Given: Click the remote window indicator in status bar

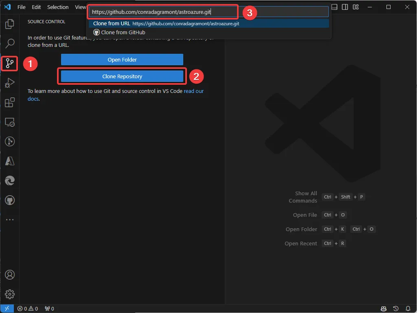Looking at the screenshot, I should coord(7,309).
